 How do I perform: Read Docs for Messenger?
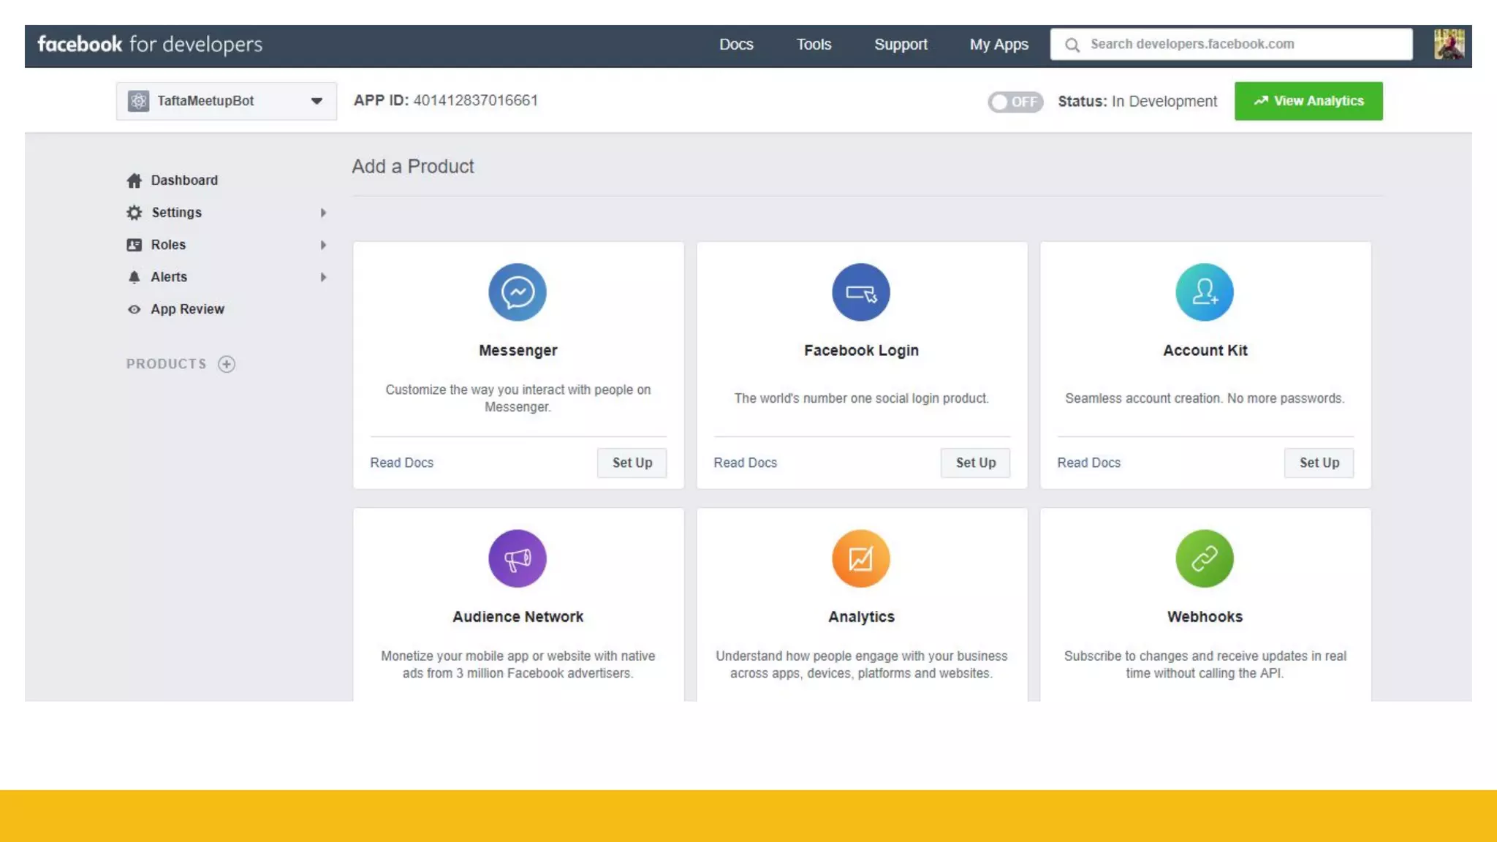[401, 463]
